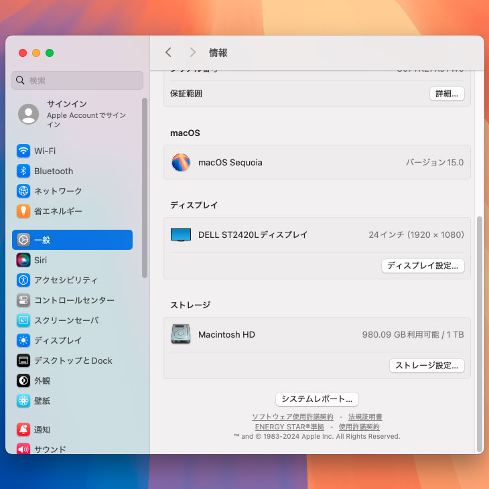Image resolution: width=489 pixels, height=489 pixels.
Task: Click the 検索 search field
Action: tap(78, 80)
